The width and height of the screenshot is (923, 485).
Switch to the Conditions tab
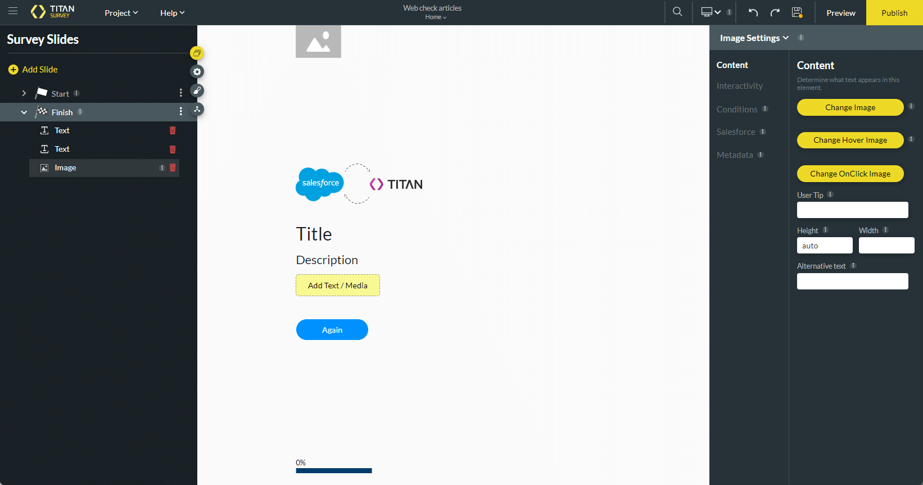[x=737, y=109]
